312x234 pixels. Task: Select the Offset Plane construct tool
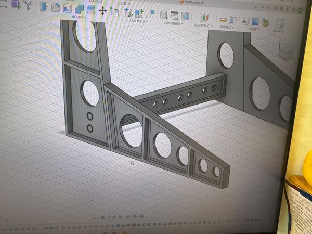pos(204,18)
